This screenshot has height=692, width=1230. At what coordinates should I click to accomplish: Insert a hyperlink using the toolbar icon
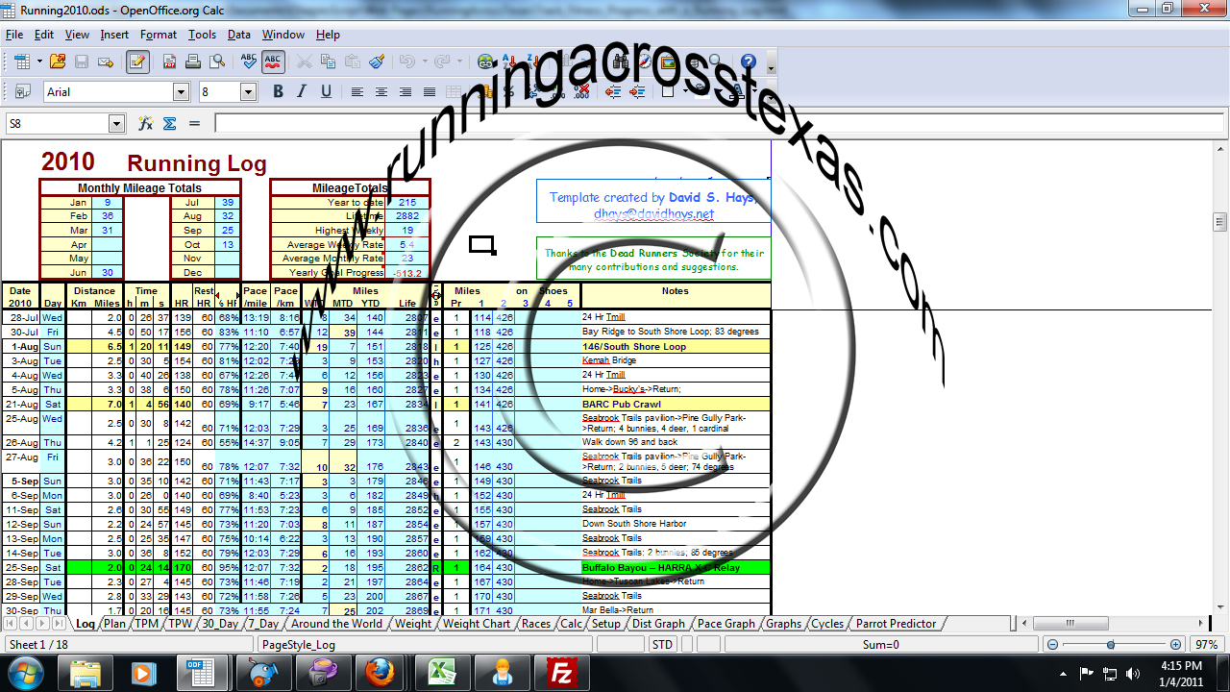point(485,61)
